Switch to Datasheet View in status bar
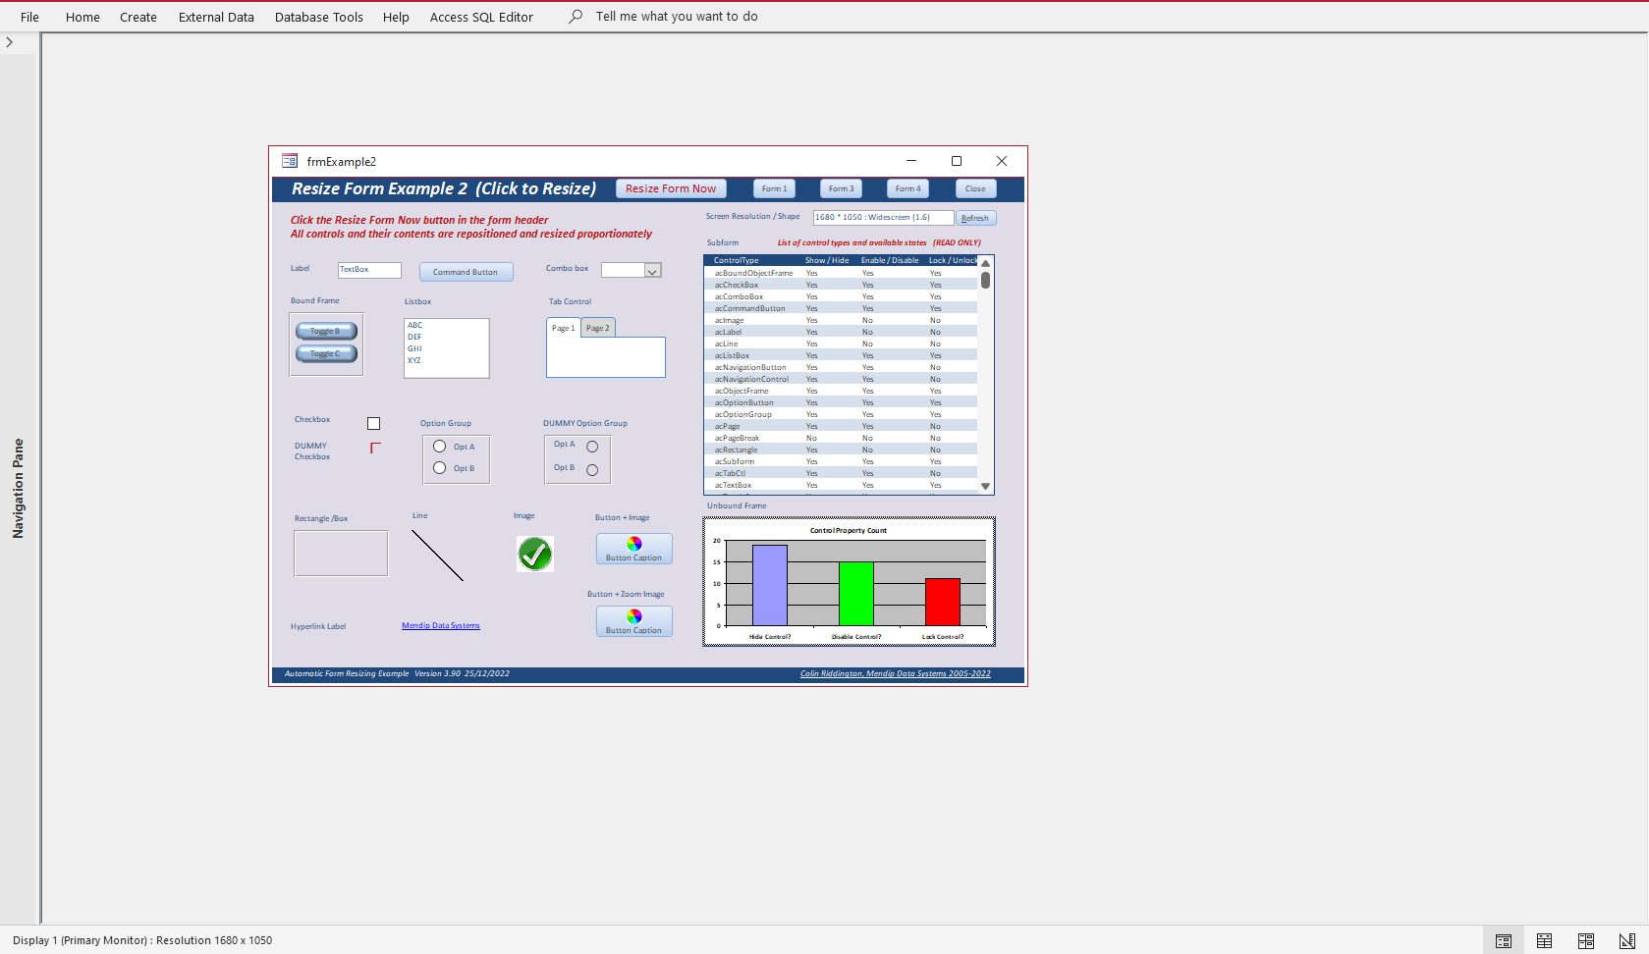This screenshot has height=954, width=1649. click(1544, 940)
